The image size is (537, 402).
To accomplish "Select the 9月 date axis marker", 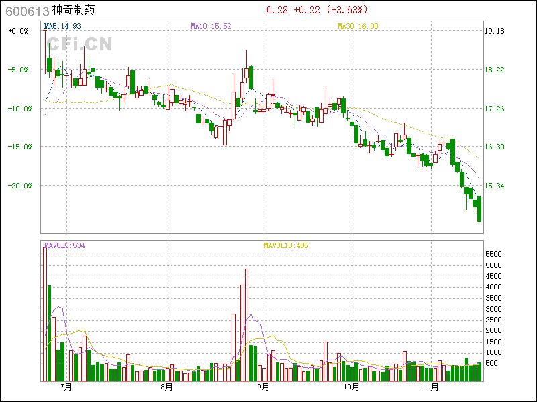I will coord(262,387).
